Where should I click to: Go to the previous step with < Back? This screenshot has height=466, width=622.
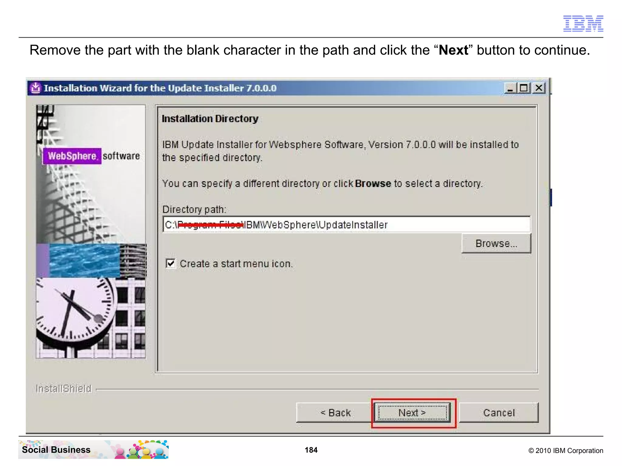335,413
